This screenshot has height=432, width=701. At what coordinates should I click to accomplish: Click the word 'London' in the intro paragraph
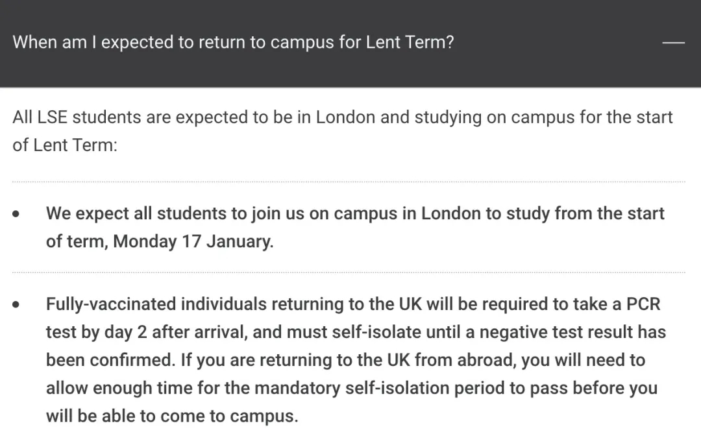coord(345,117)
